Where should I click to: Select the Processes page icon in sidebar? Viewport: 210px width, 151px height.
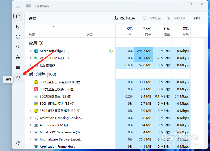pos(18,16)
